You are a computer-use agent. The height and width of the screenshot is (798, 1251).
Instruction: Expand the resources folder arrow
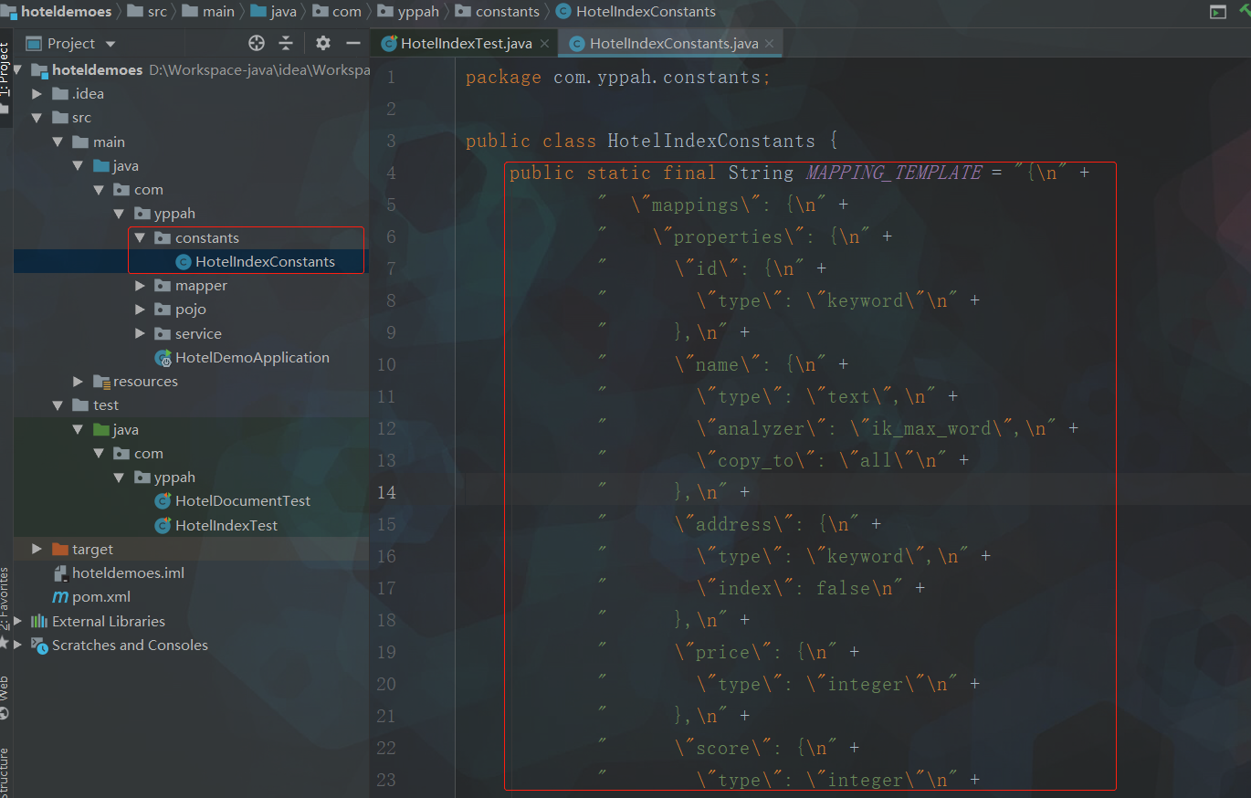point(78,382)
